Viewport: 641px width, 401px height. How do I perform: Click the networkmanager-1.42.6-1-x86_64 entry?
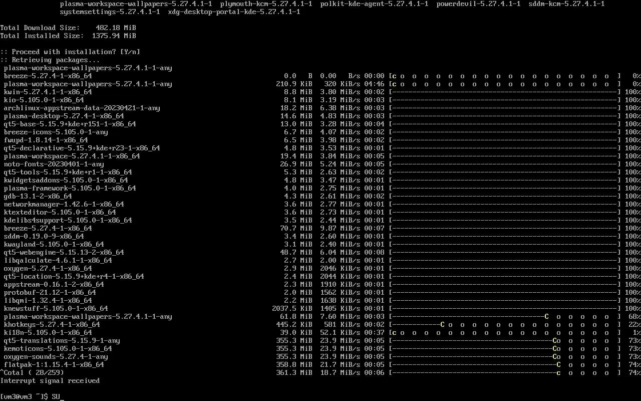64,205
